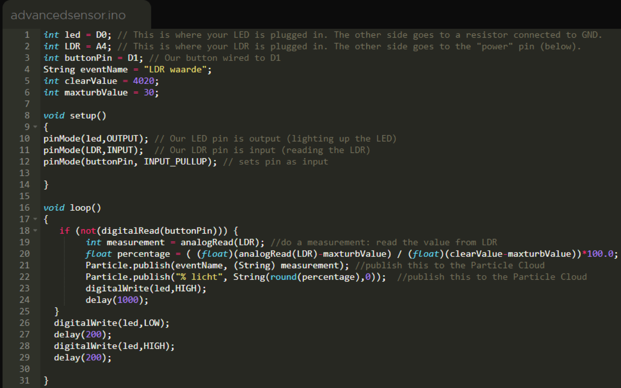This screenshot has width=621, height=388.
Task: Click the value 30 on maxturbValue line
Action: point(149,93)
